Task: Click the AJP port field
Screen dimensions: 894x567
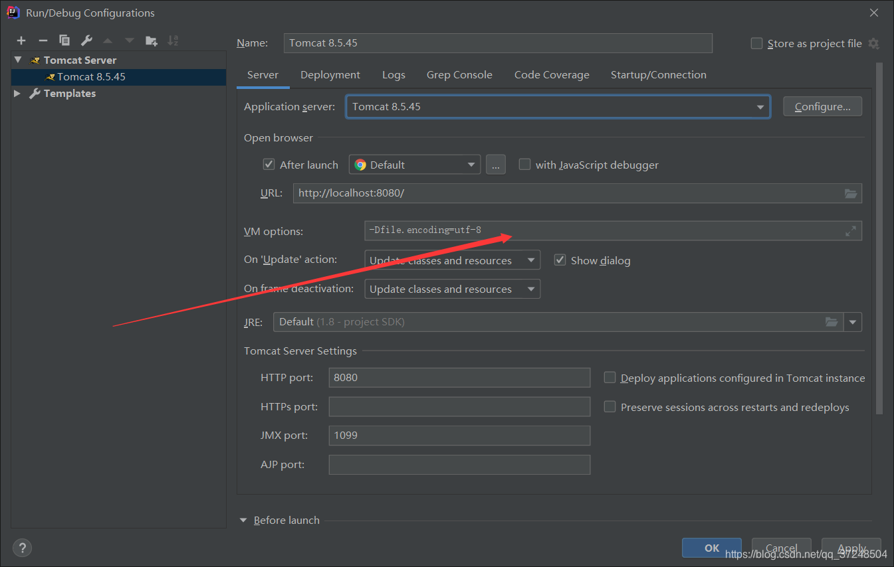Action: pos(459,464)
